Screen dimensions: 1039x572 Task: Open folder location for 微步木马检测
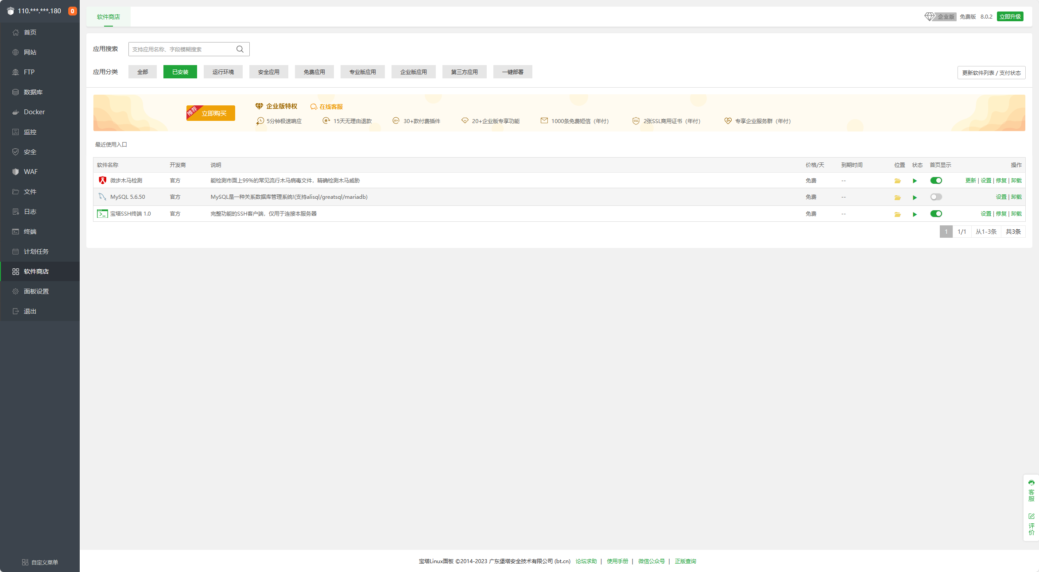[x=897, y=181]
